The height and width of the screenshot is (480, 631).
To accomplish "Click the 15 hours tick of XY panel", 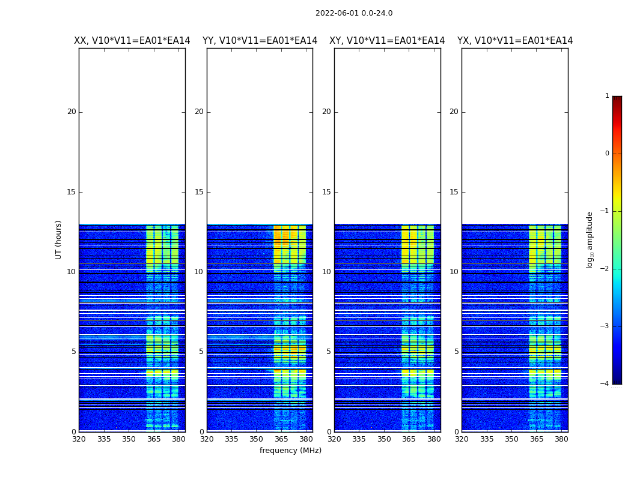I will [x=326, y=192].
